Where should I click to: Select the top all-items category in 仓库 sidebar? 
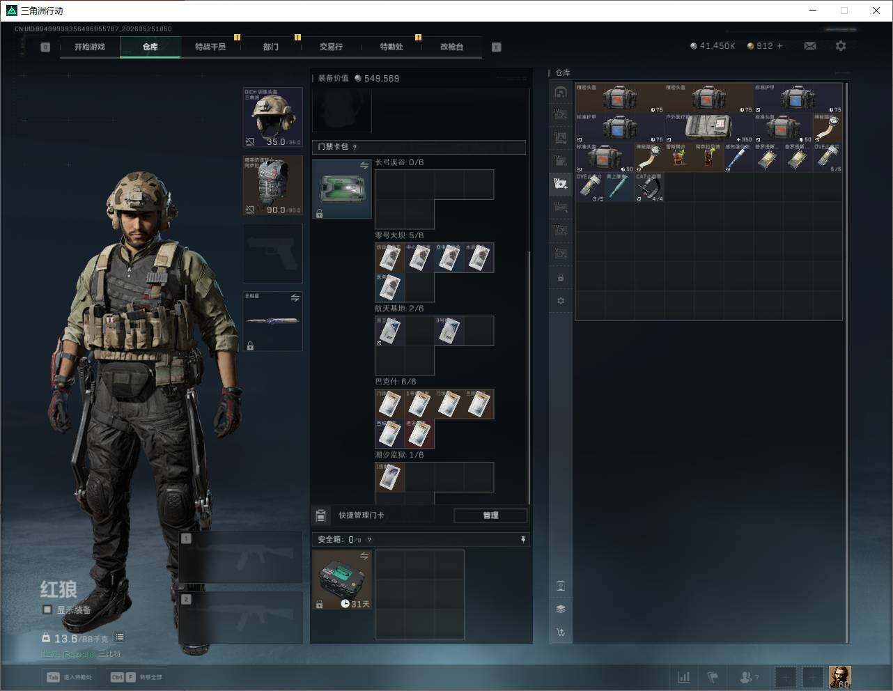pyautogui.click(x=561, y=91)
